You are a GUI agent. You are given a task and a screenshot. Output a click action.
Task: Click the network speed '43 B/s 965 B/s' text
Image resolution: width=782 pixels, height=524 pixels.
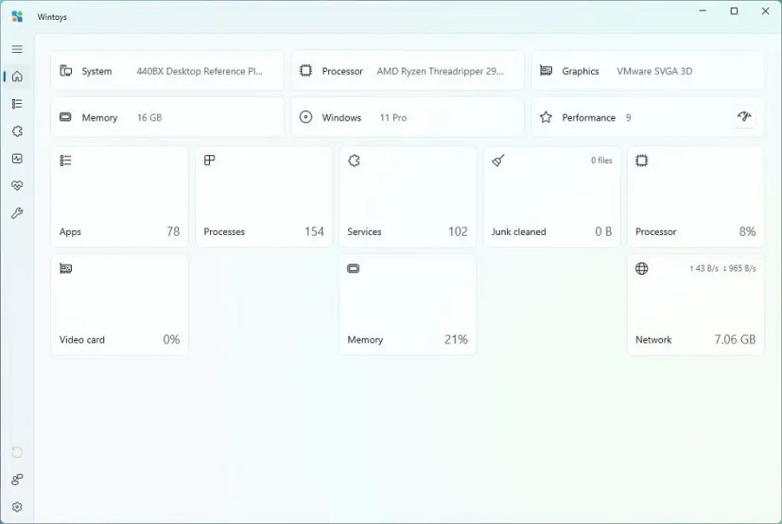pyautogui.click(x=722, y=268)
